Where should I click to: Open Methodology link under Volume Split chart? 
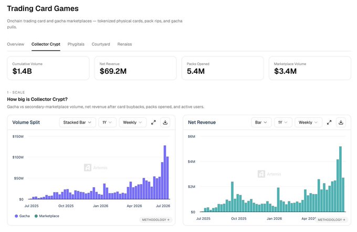[156, 220]
